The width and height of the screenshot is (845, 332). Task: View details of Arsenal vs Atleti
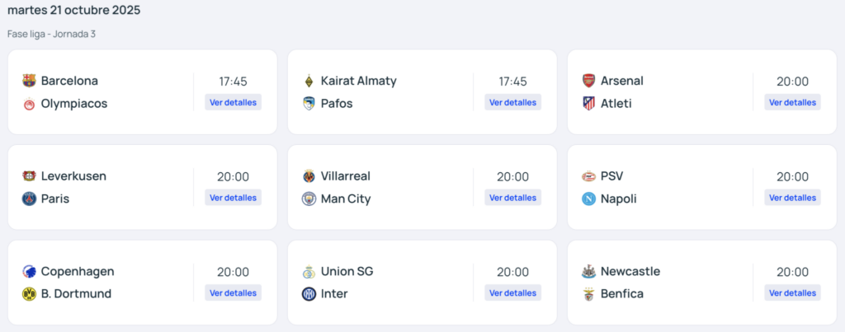[793, 103]
